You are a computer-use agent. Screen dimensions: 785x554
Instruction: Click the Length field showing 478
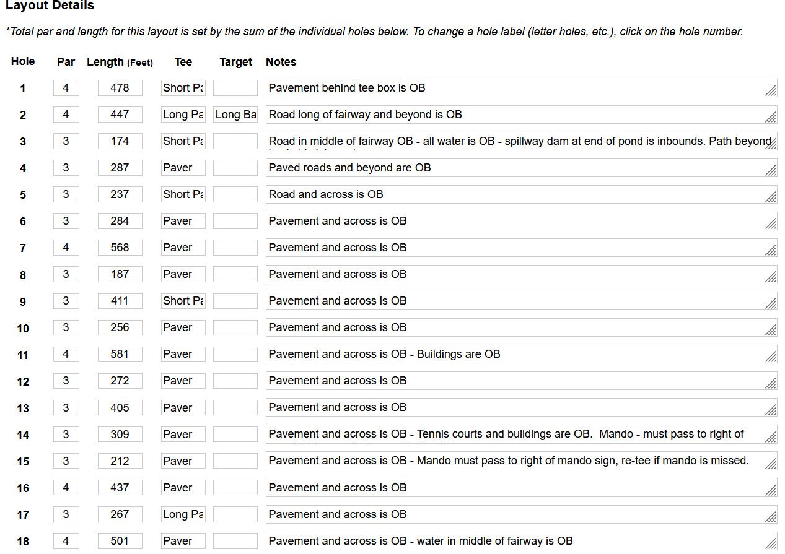click(x=120, y=88)
